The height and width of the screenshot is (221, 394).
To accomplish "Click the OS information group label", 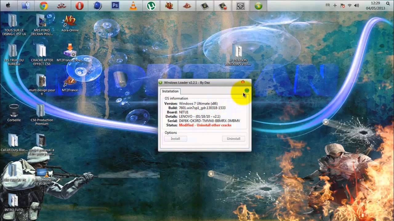I will click(x=176, y=99).
